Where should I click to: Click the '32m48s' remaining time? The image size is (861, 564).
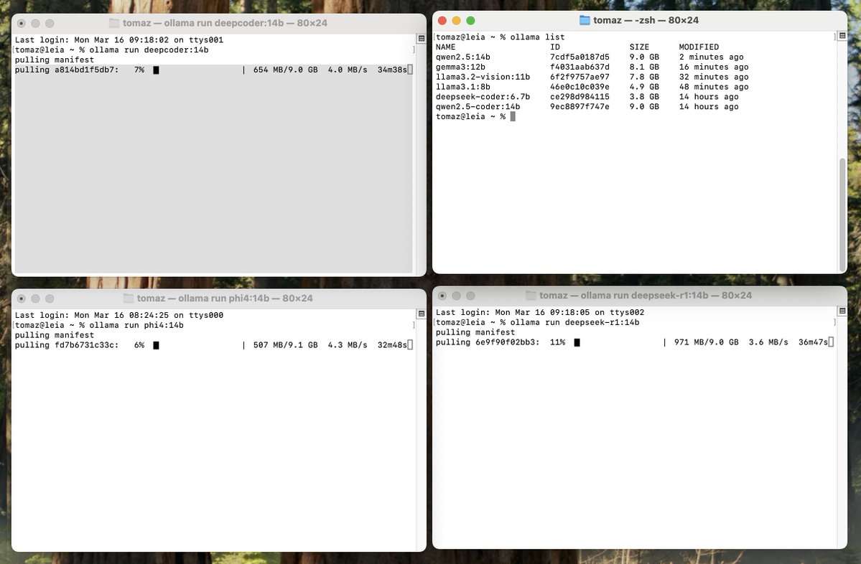pos(392,346)
